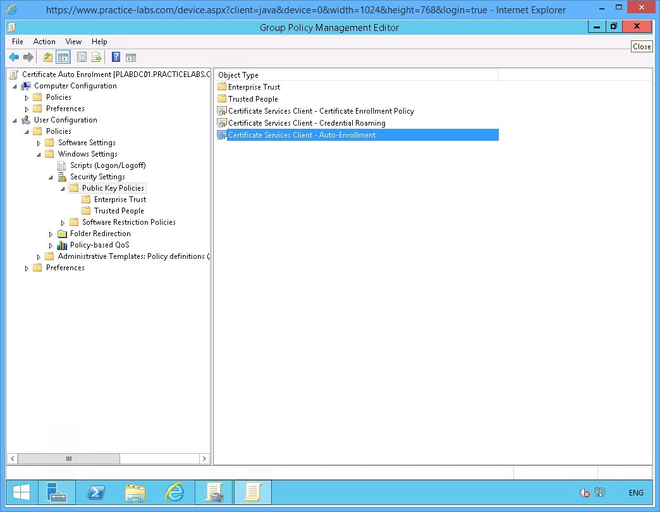Image resolution: width=660 pixels, height=512 pixels.
Task: Open Help using the question mark icon
Action: 115,57
